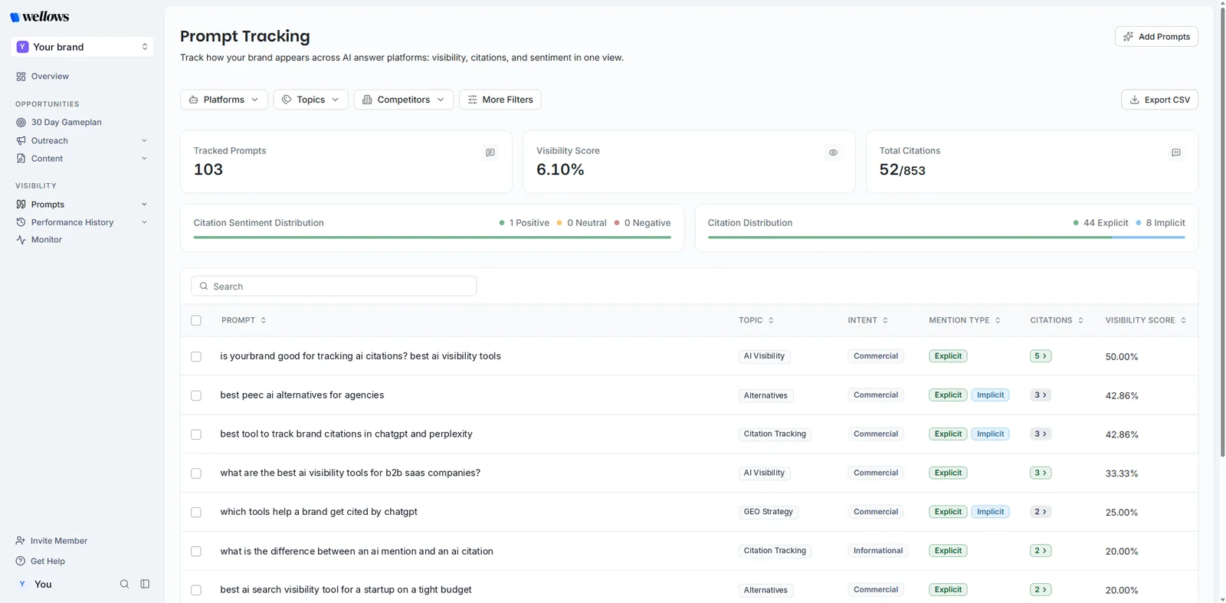Check the b2b saas companies prompt row

[x=196, y=474]
